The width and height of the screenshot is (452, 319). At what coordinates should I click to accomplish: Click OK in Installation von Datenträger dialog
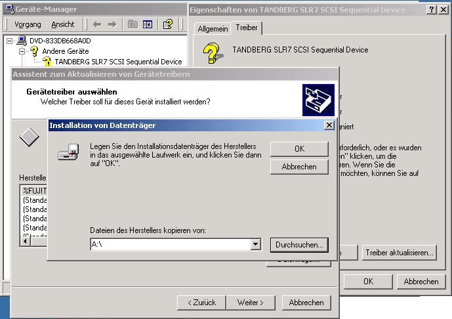pos(299,149)
